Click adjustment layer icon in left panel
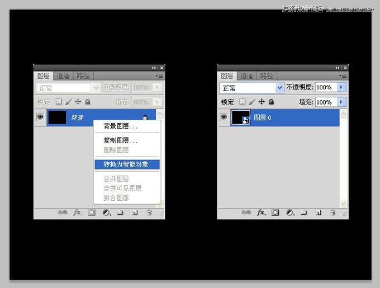This screenshot has width=380, height=288. click(106, 213)
